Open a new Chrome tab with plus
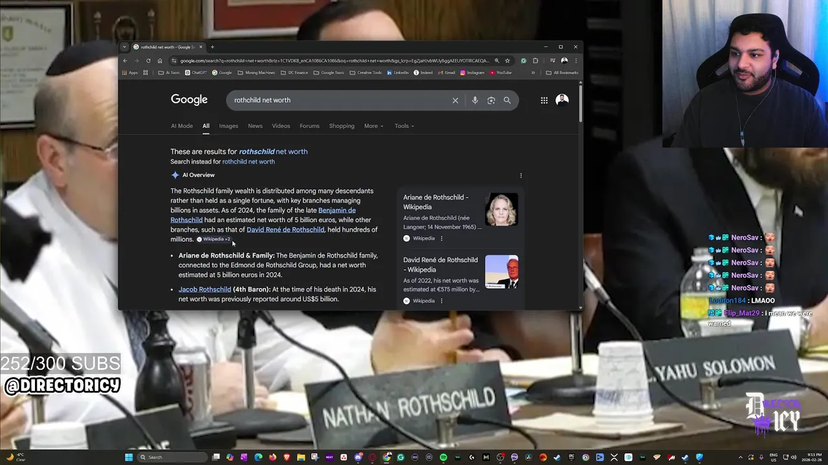 click(212, 47)
